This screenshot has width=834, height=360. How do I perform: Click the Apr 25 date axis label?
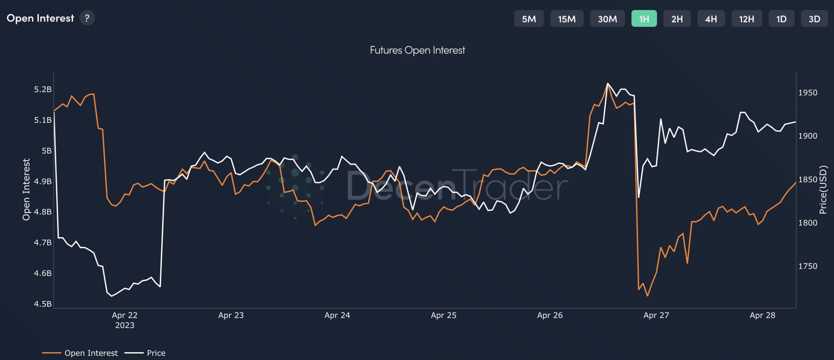(443, 315)
